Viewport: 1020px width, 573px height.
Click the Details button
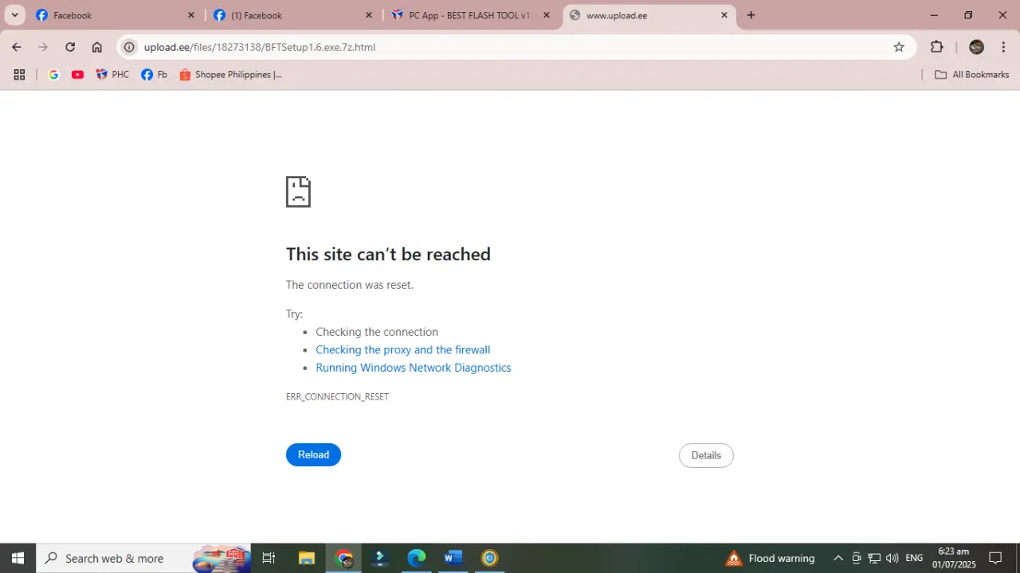click(706, 455)
